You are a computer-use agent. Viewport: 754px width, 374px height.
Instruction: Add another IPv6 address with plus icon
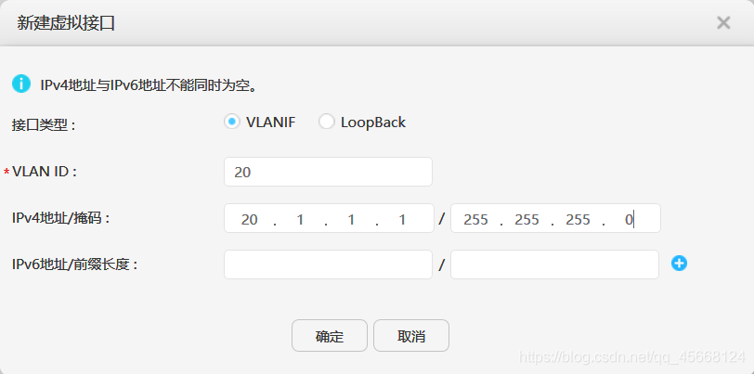pos(679,263)
